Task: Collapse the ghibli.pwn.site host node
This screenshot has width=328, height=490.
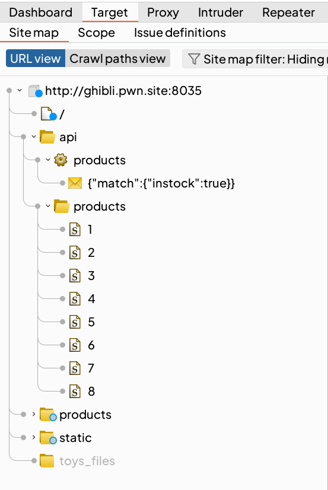Action: tap(20, 91)
